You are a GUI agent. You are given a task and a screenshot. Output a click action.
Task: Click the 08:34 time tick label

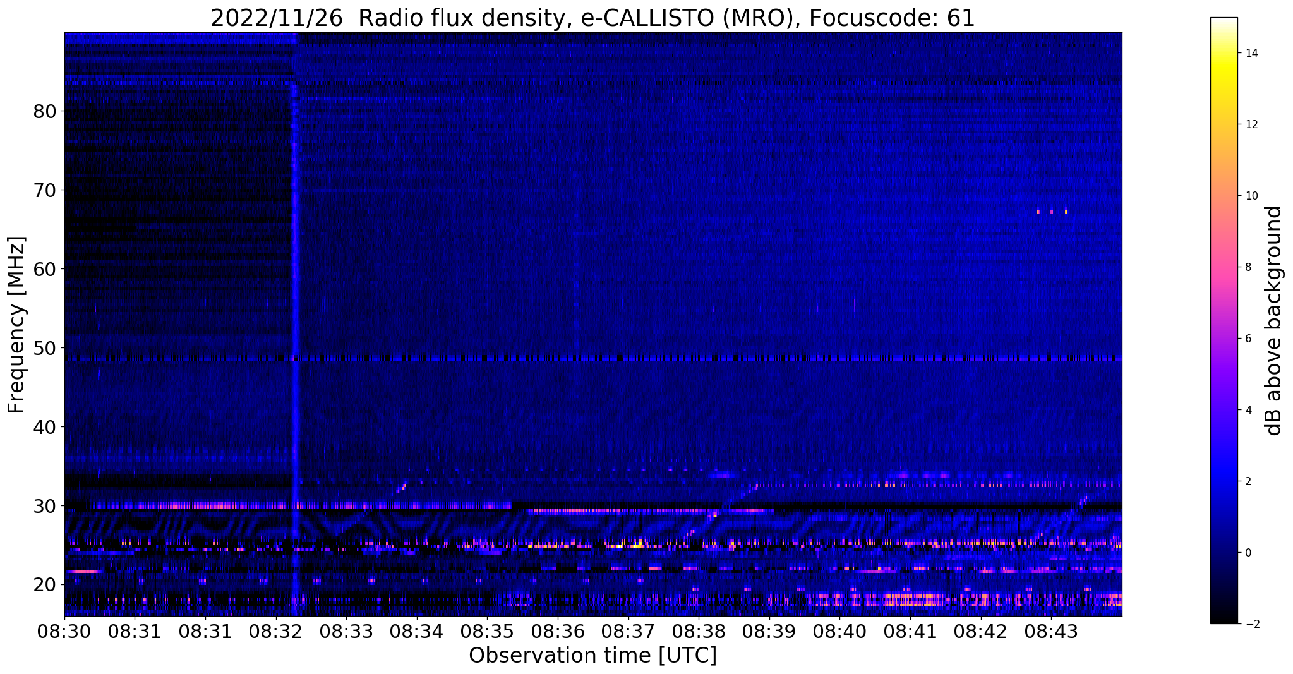417,631
